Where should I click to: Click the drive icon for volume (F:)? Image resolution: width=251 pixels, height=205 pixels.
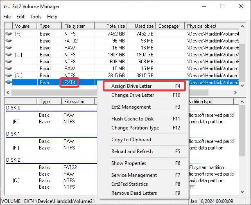click(x=9, y=34)
